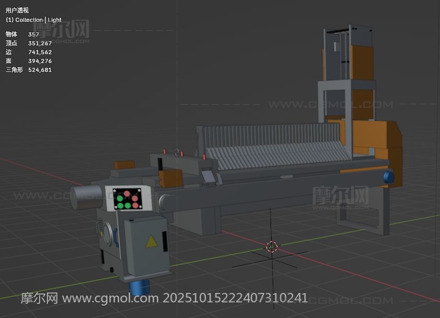Screen dimensions: 440x318
Task: Click the bottom-center green button on control panel
Action: pyautogui.click(x=127, y=205)
